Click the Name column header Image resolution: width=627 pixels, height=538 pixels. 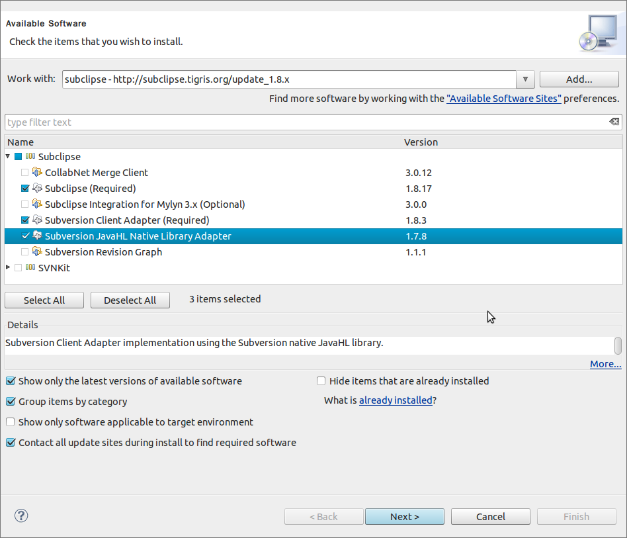click(x=203, y=142)
